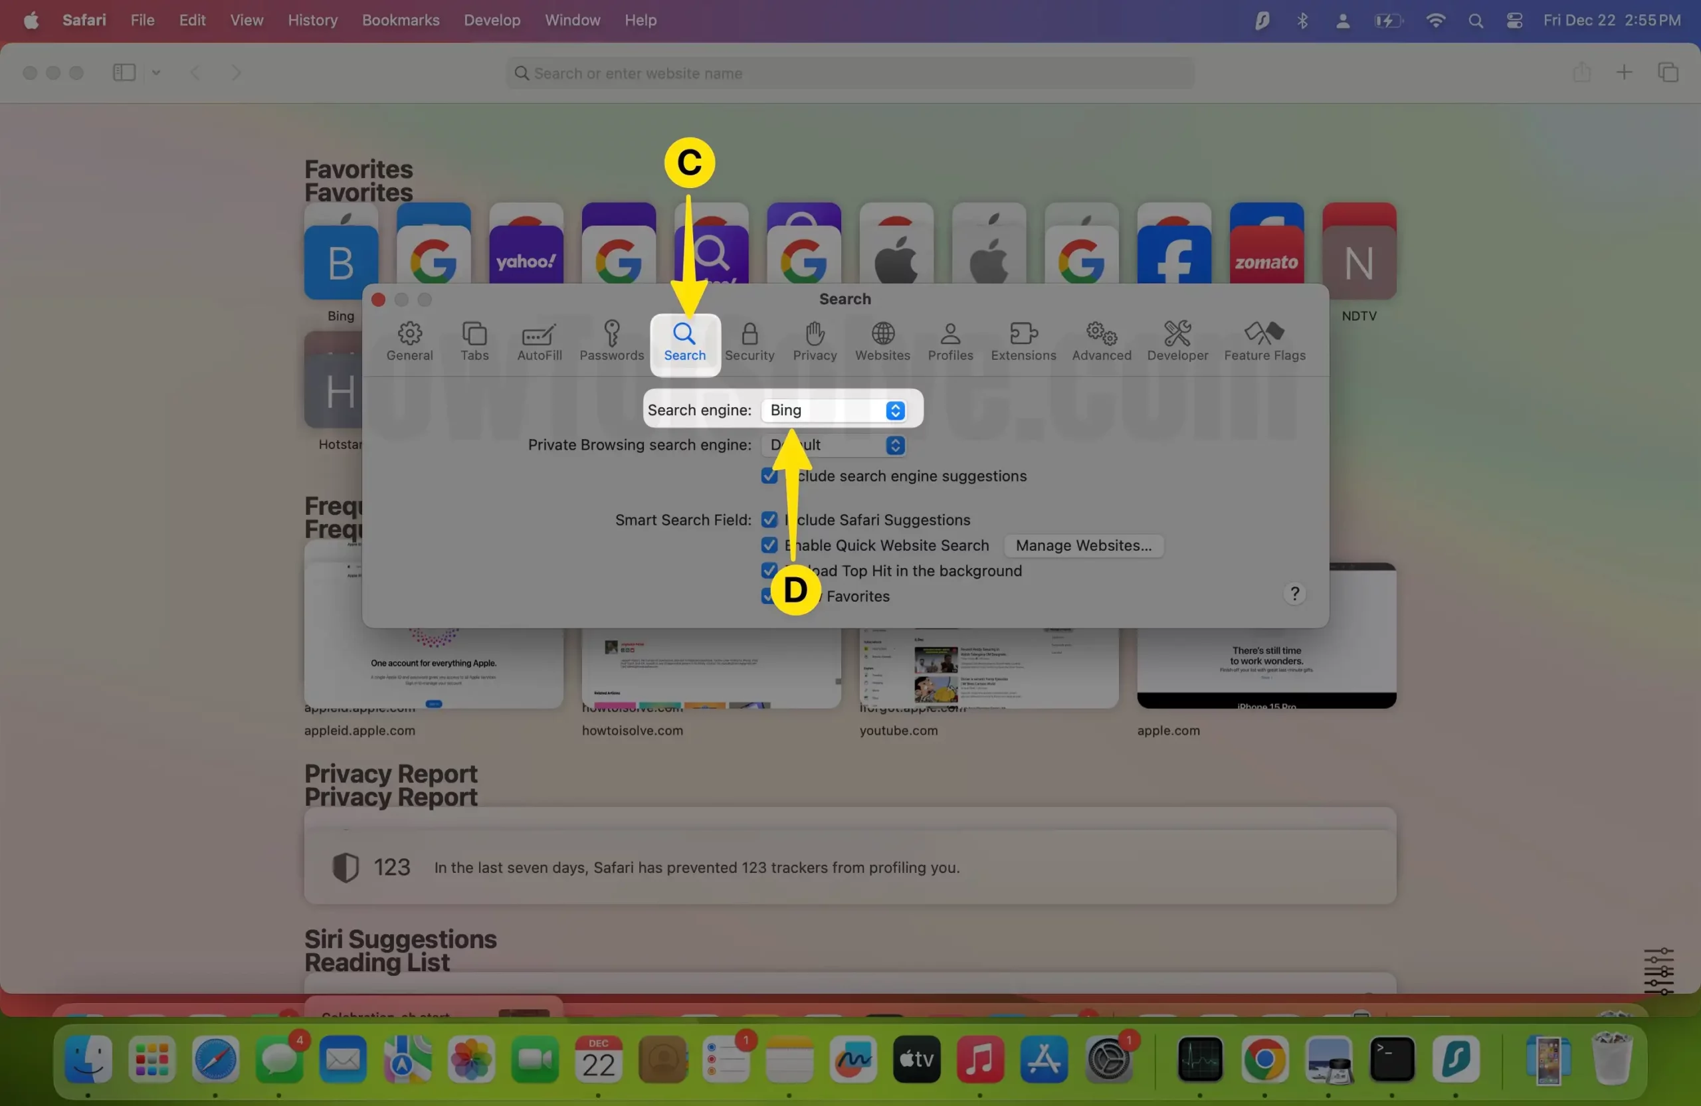Open System Settings from the Dock

point(1108,1059)
